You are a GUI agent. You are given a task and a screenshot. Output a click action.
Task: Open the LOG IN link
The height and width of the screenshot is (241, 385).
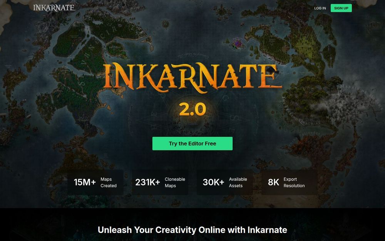click(x=320, y=8)
